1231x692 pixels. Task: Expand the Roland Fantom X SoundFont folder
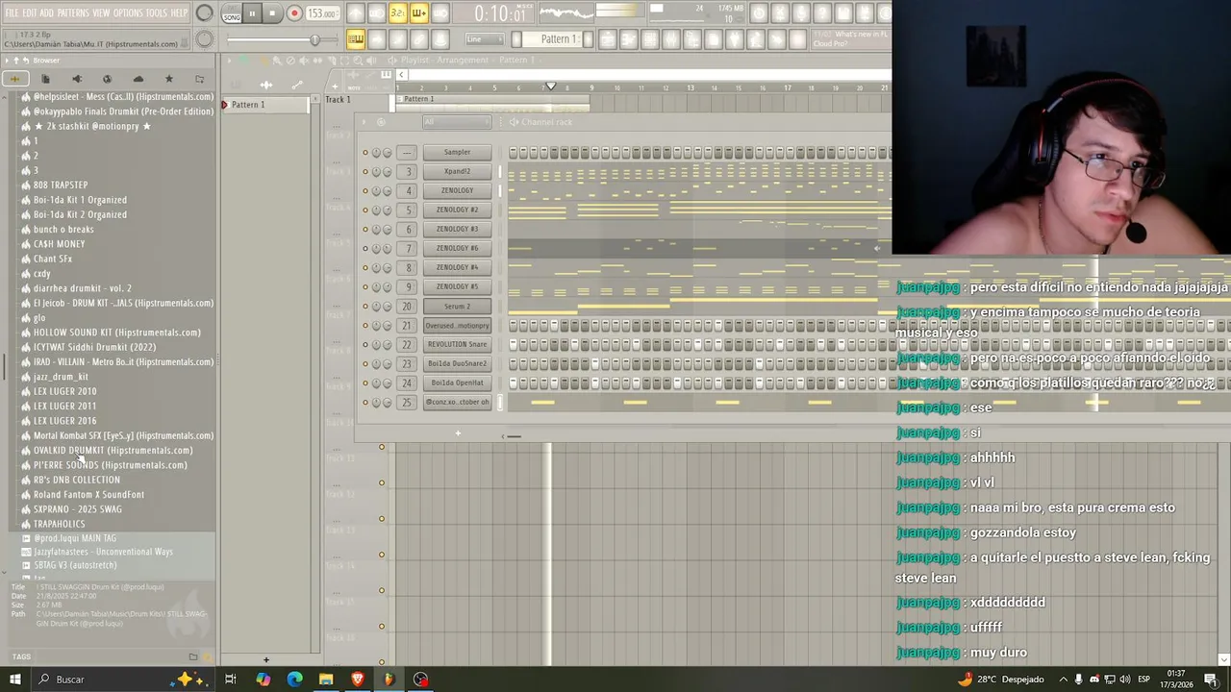[x=88, y=494]
